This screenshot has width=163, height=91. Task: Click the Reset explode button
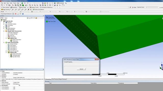pos(134,7)
